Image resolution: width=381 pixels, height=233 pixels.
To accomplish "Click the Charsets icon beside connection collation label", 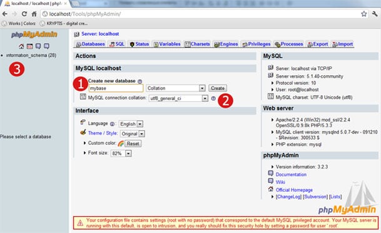I will pos(83,97).
